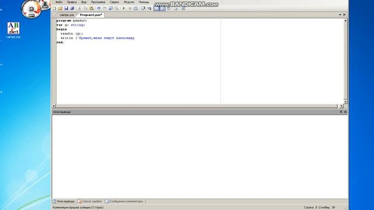Click the 'readln (g);' line
Image resolution: width=374 pixels, height=210 pixels.
click(x=71, y=34)
